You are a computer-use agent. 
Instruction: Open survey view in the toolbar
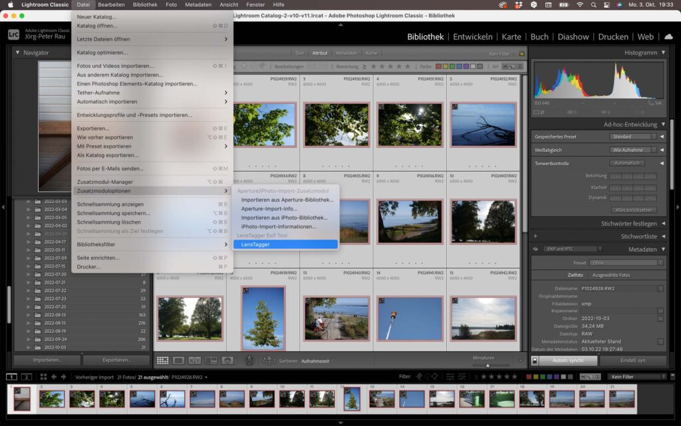pos(211,360)
